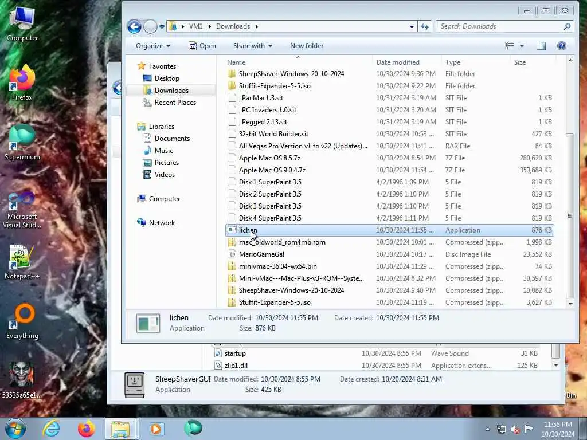Toggle the preview pane icon

[x=541, y=46]
